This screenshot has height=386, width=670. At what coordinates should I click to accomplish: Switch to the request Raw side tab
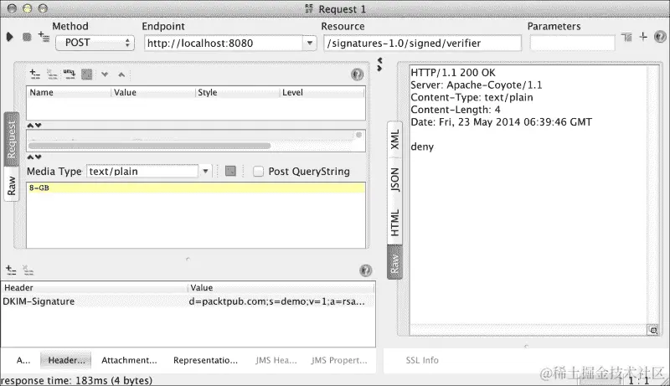pyautogui.click(x=12, y=185)
